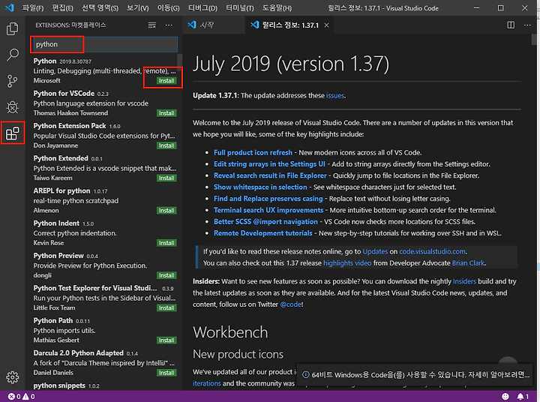Image resolution: width=540 pixels, height=402 pixels.
Task: Click the release notes vertical scrollbar
Action: 535,40
